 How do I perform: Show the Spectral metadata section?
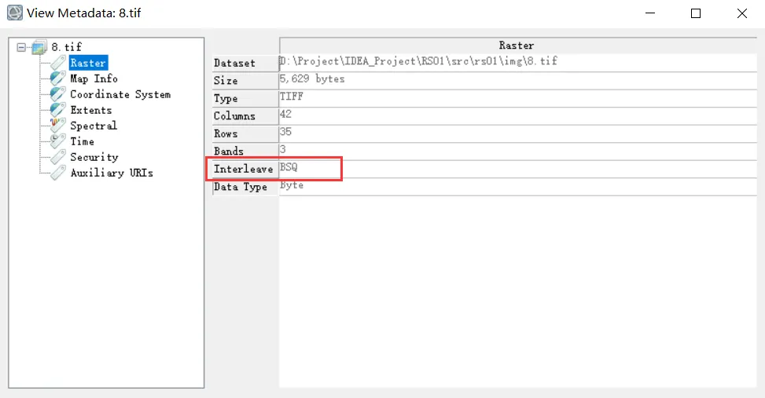[x=93, y=126]
